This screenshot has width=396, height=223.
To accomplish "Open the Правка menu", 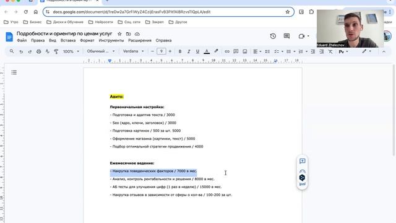I will 38,40.
